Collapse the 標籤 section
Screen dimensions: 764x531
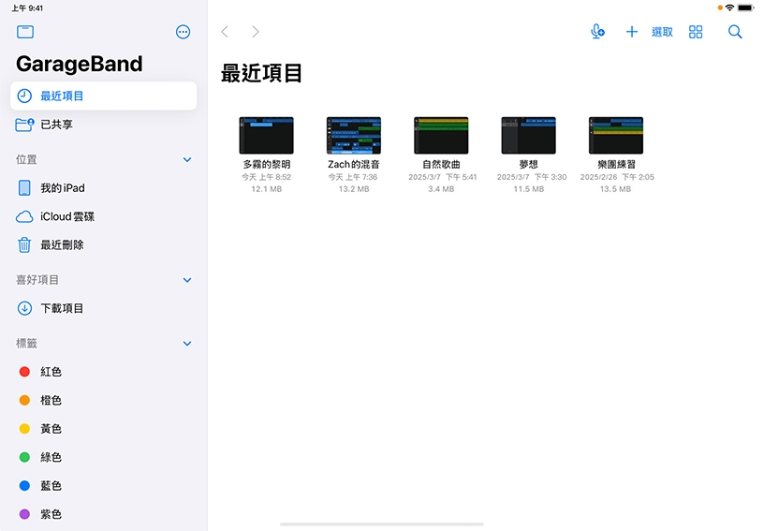[x=187, y=344]
